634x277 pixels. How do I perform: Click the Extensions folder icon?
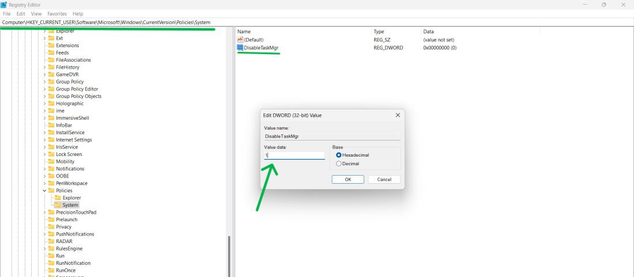51,45
